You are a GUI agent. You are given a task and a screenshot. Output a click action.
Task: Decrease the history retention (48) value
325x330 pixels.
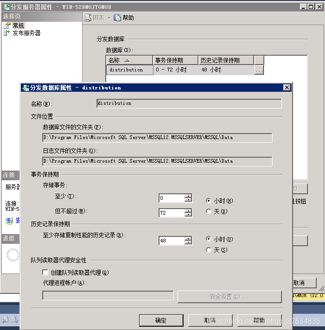tap(188, 243)
